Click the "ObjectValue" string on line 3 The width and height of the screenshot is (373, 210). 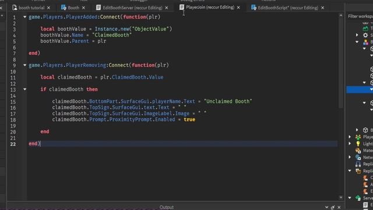coord(150,29)
